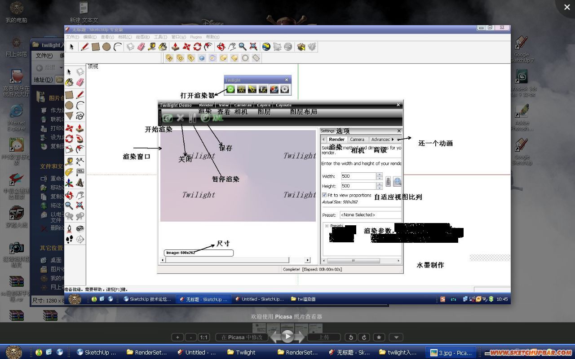Click the green power icon on Twilight toolbar
Image resolution: width=575 pixels, height=359 pixels.
pyautogui.click(x=230, y=89)
